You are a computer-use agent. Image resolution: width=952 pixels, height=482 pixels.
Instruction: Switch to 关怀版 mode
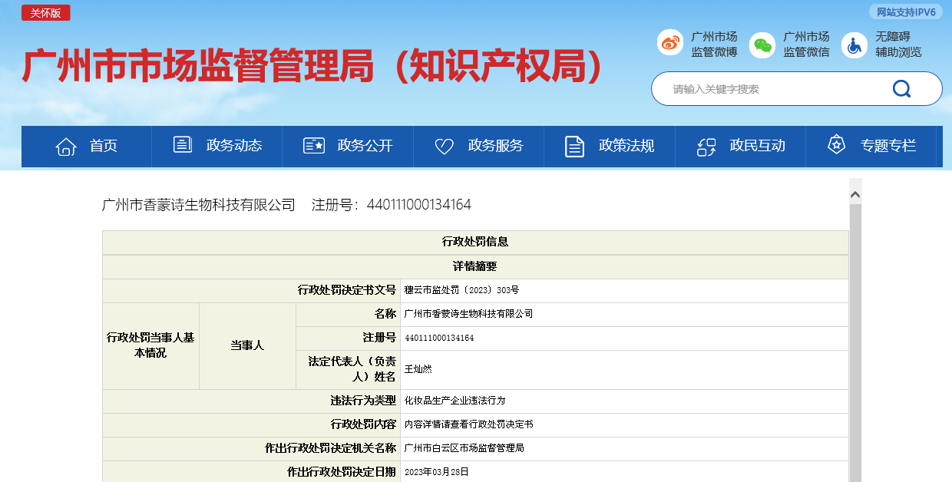46,13
